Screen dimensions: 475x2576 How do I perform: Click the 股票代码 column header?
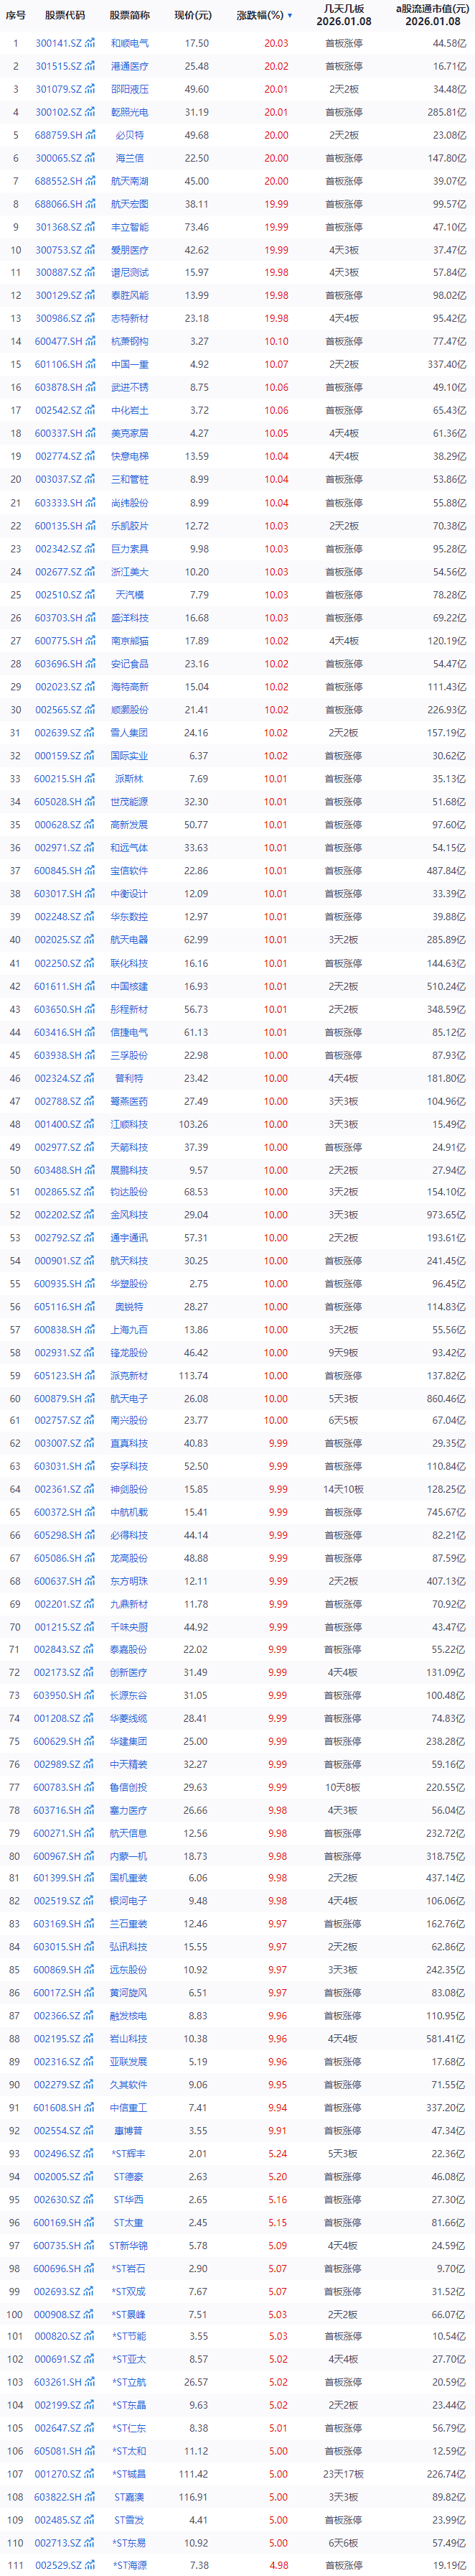pos(65,16)
